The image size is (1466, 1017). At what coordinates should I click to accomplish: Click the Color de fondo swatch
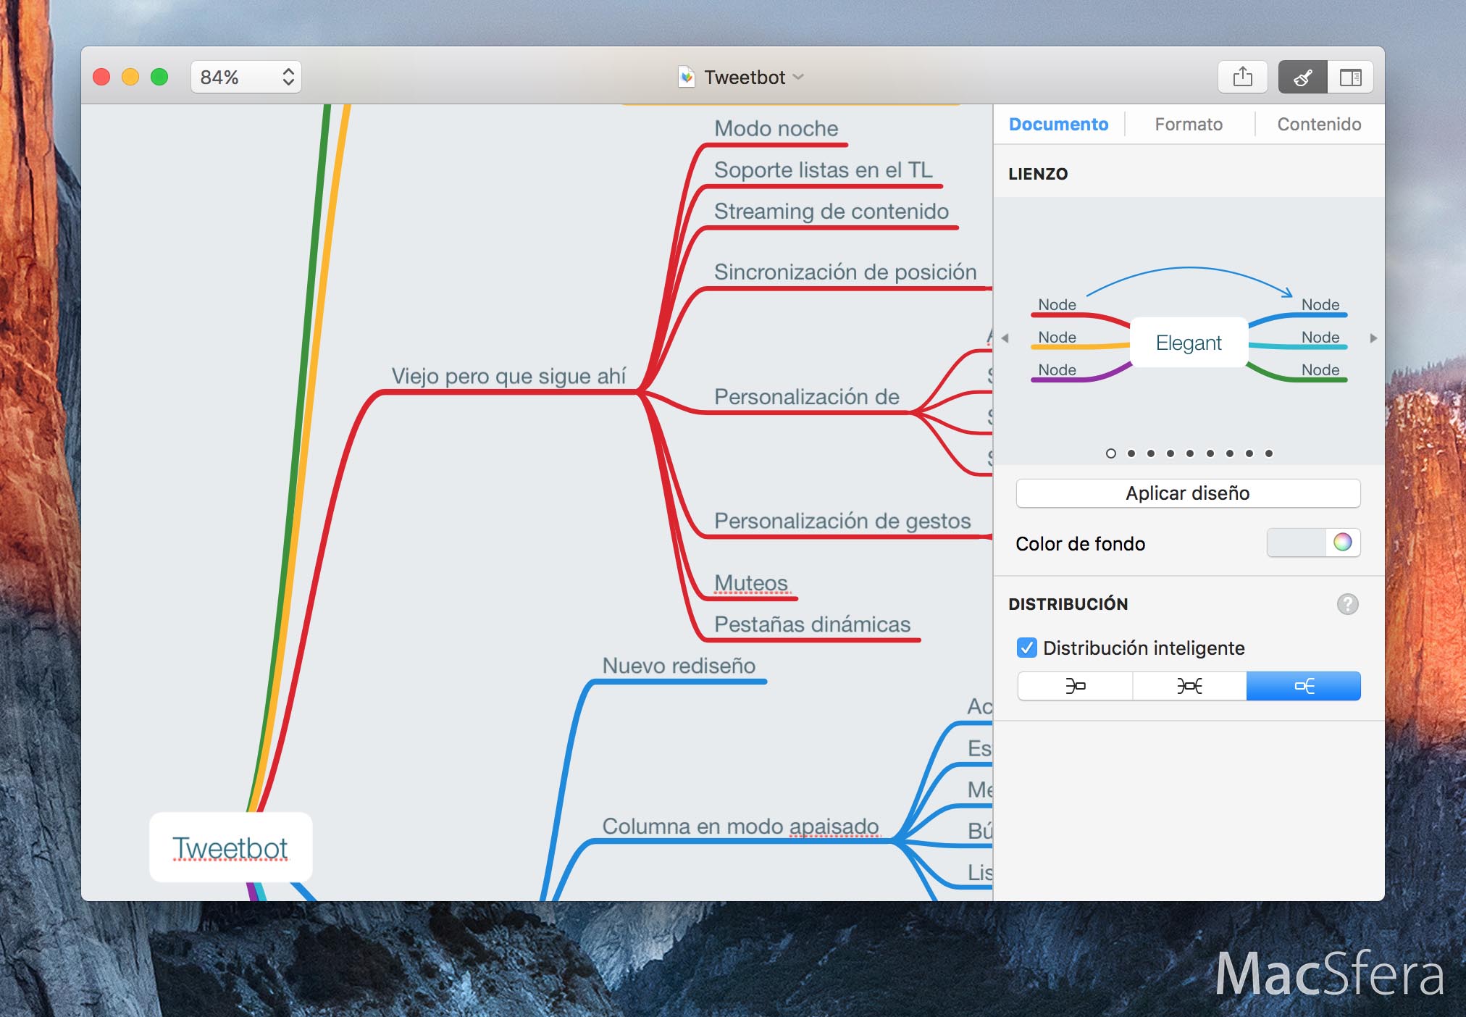(x=1297, y=543)
